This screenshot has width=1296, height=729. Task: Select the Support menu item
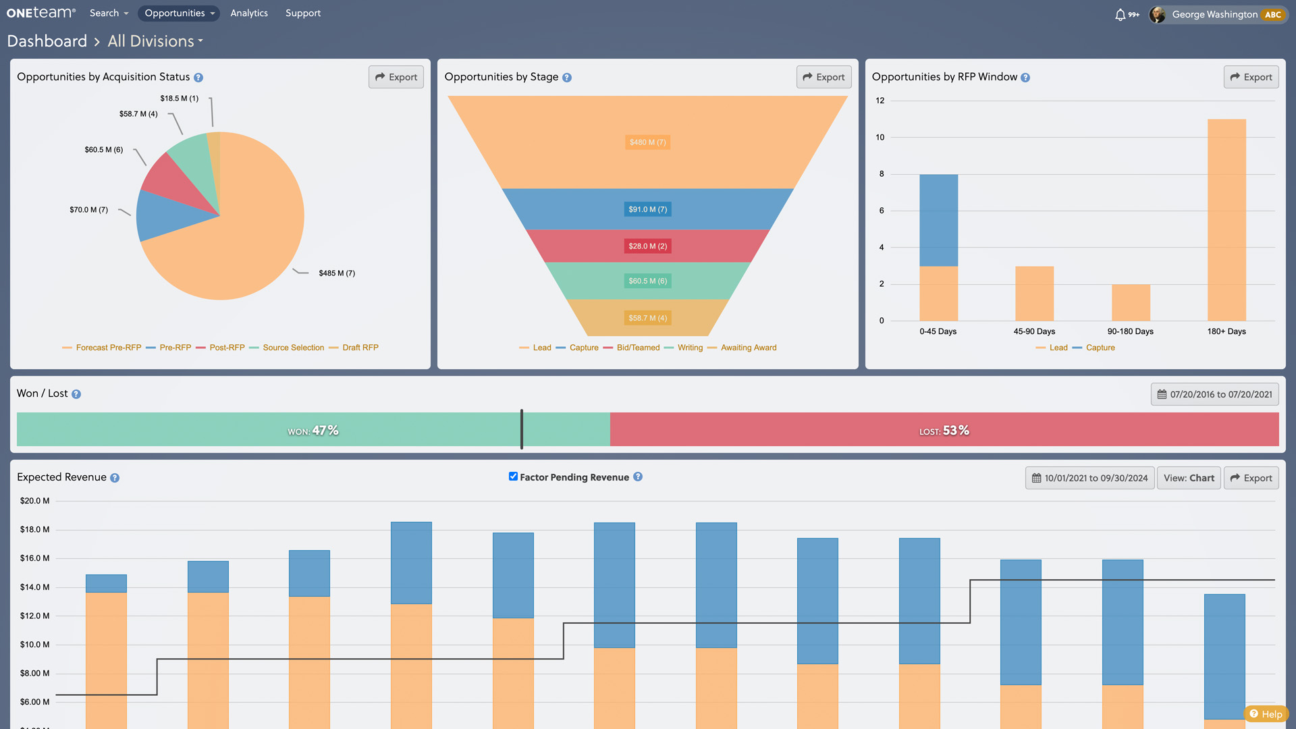(x=302, y=12)
